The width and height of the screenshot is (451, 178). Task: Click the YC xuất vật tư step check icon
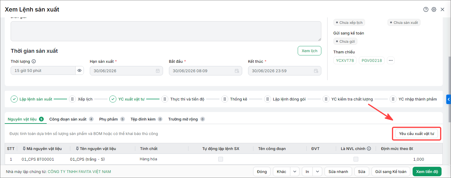[x=113, y=99]
